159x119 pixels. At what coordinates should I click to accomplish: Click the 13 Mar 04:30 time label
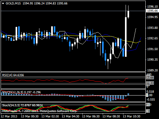(x=71, y=116)
